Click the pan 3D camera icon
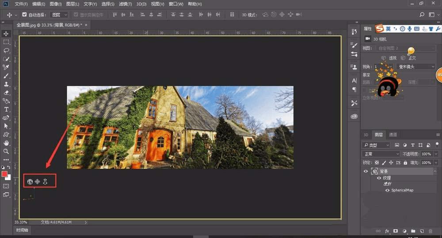Screen dimensions: 442x238 [x=38, y=181]
